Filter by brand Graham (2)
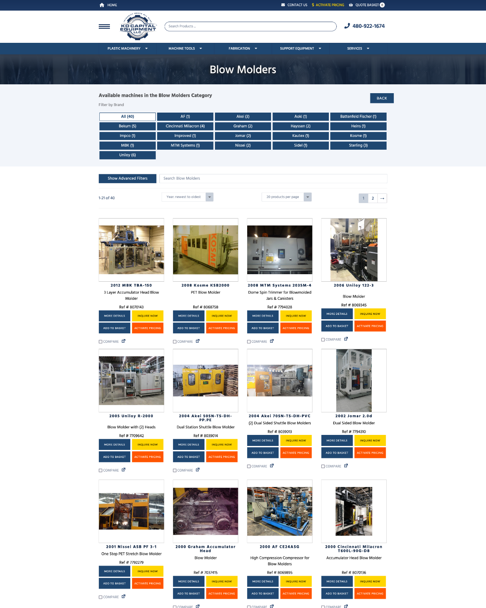 click(x=243, y=126)
